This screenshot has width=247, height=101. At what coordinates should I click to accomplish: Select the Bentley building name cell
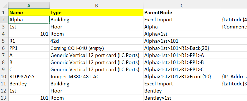point(29,84)
